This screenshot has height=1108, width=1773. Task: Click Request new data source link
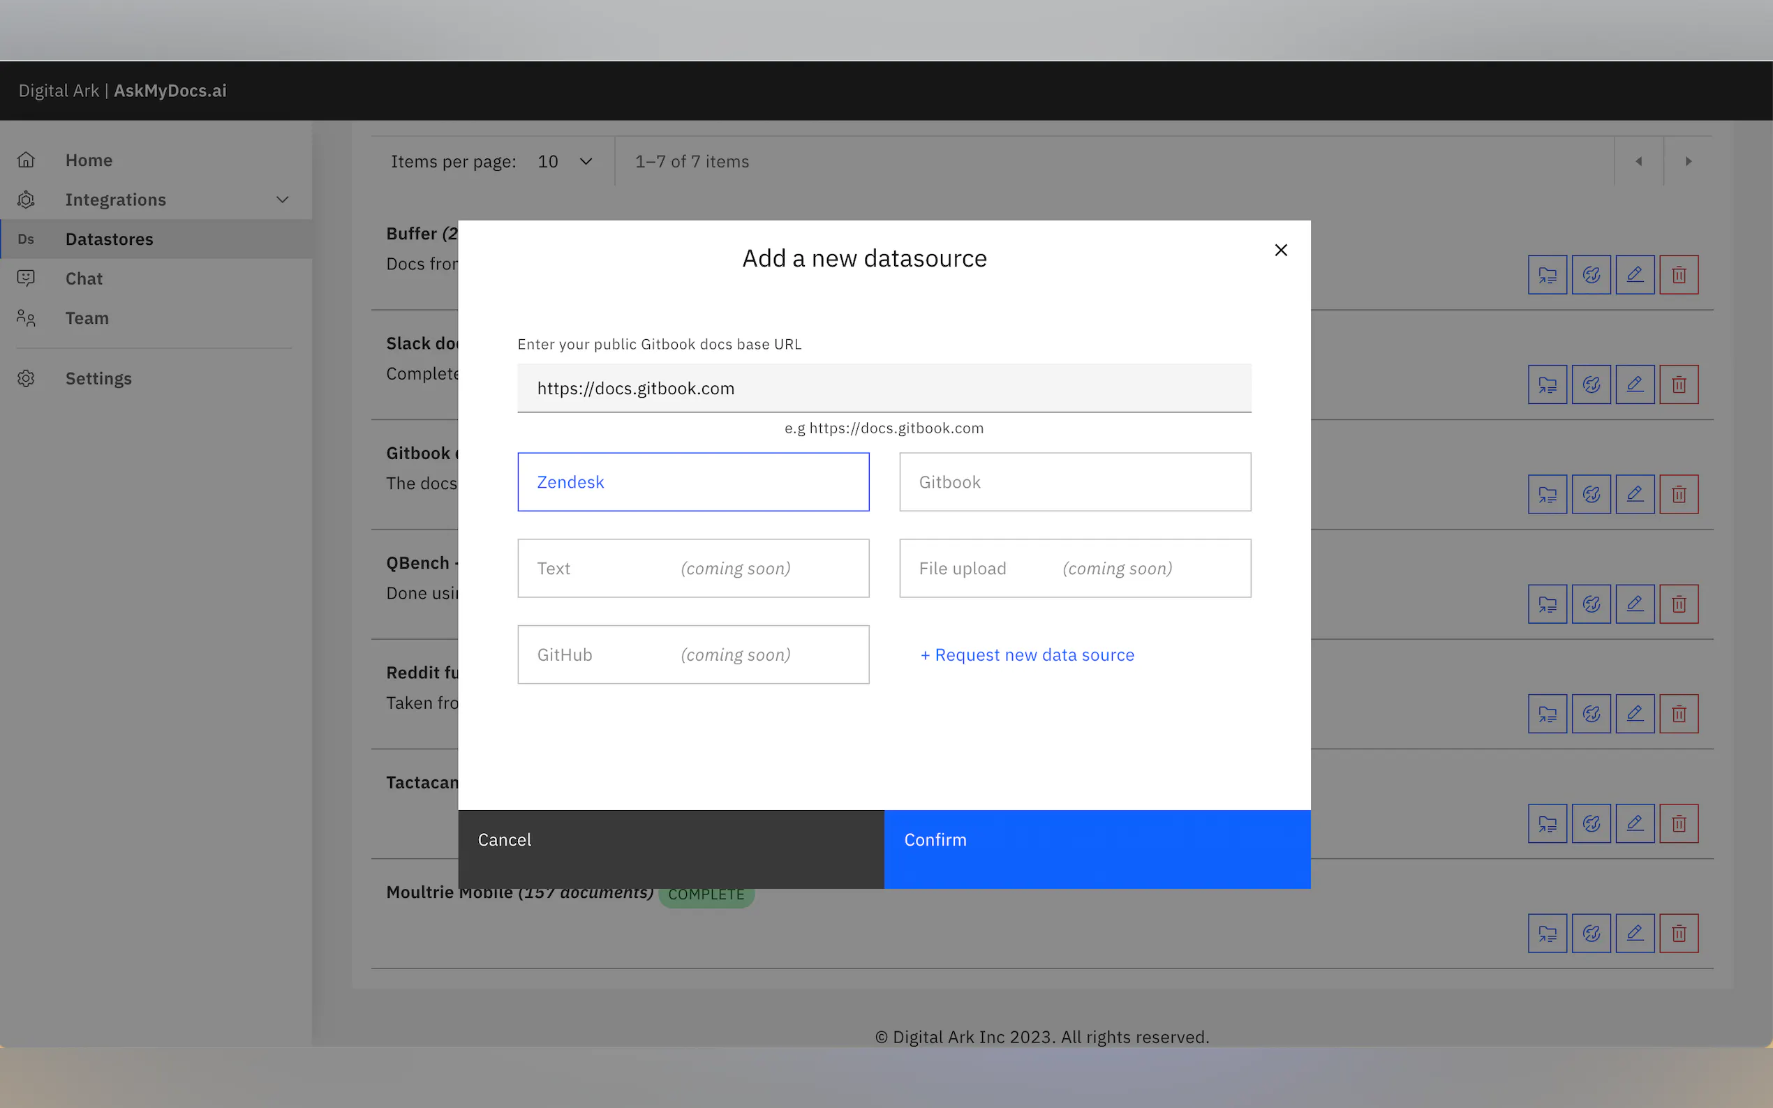coord(1027,654)
